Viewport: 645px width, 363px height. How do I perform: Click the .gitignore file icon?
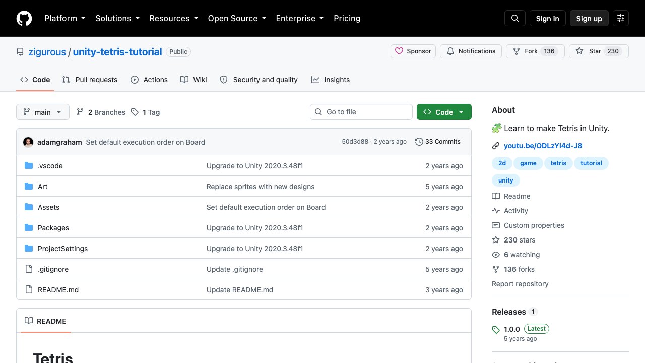[x=29, y=269]
